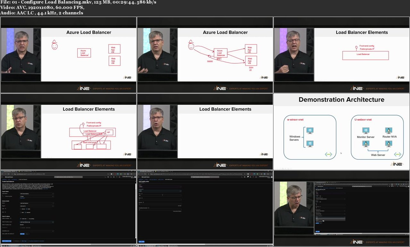Open the Azure portal hamburger menu in Create load balancer

(2, 177)
